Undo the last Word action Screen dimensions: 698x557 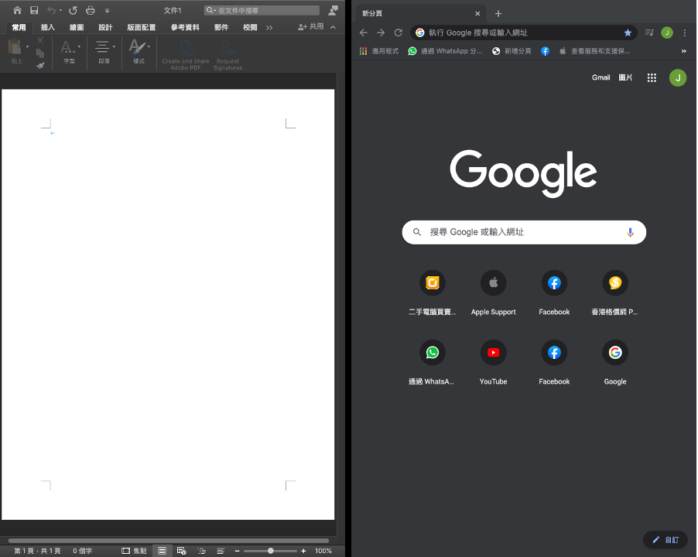point(52,10)
